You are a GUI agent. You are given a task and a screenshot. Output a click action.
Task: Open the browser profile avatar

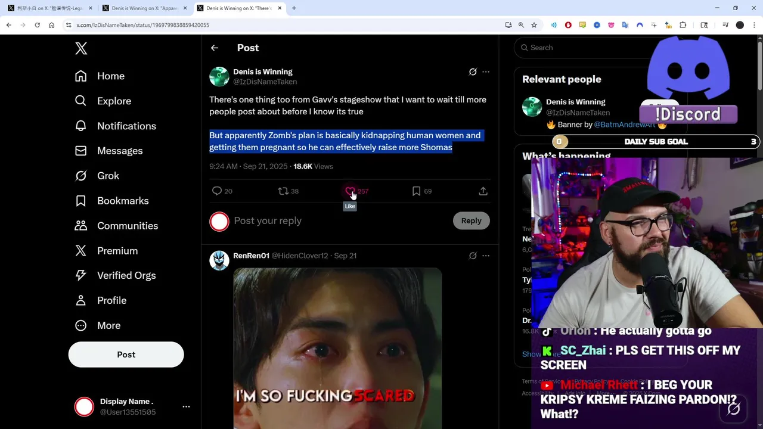pos(740,25)
